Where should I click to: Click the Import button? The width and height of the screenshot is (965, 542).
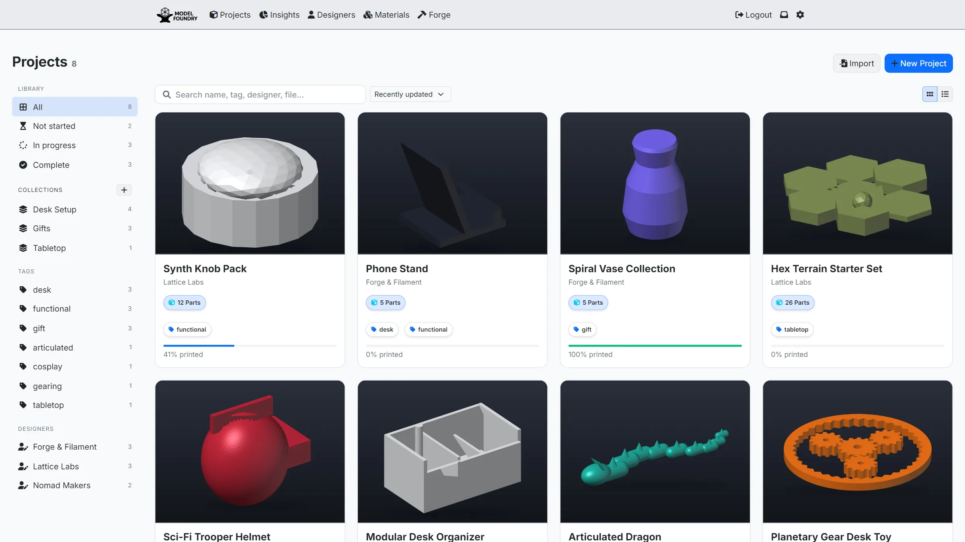[x=856, y=63]
